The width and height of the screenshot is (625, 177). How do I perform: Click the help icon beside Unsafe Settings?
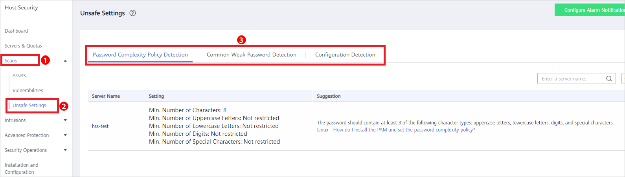pyautogui.click(x=132, y=13)
